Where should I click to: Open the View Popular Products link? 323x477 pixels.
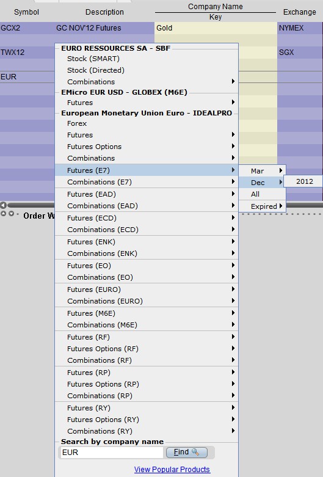[x=172, y=470]
